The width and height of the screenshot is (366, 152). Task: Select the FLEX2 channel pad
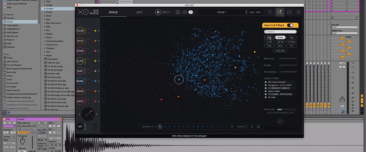point(80,31)
